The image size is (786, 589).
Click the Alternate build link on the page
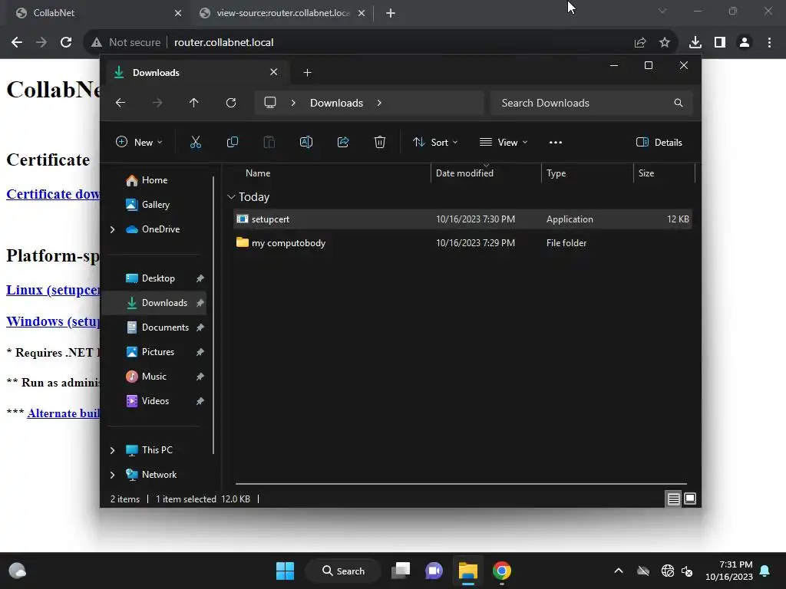tap(63, 413)
